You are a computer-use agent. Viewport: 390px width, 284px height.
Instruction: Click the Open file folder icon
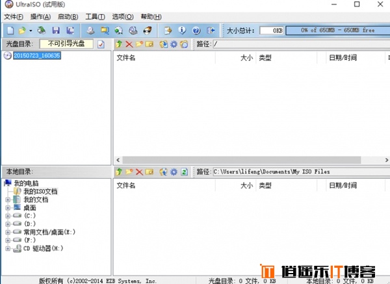[22, 31]
